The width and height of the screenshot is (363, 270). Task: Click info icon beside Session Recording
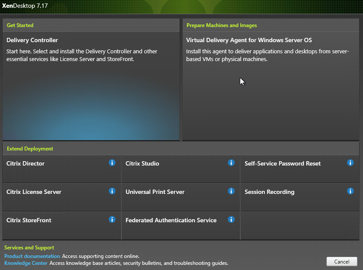click(350, 191)
